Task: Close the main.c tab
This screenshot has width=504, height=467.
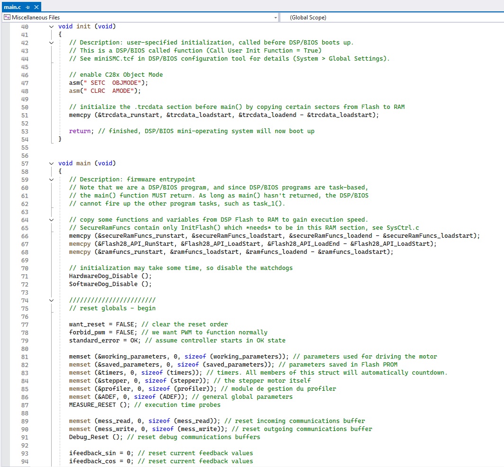Action: (x=36, y=7)
